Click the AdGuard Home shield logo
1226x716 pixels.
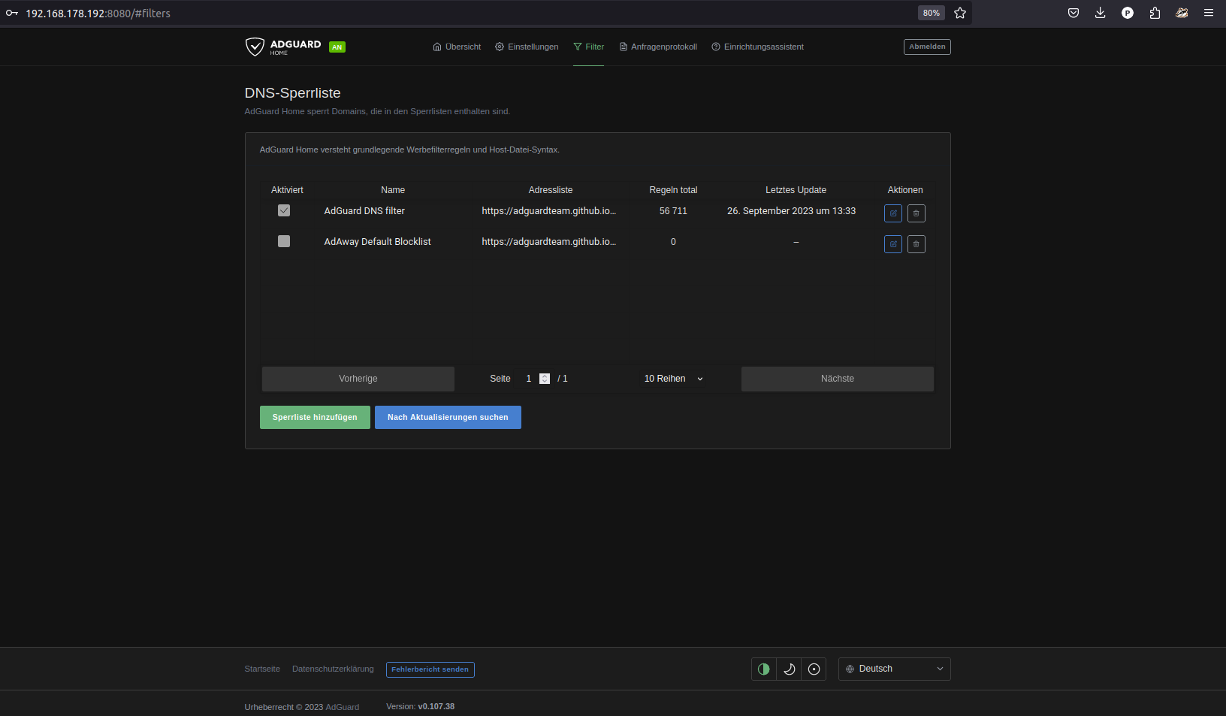pos(255,47)
